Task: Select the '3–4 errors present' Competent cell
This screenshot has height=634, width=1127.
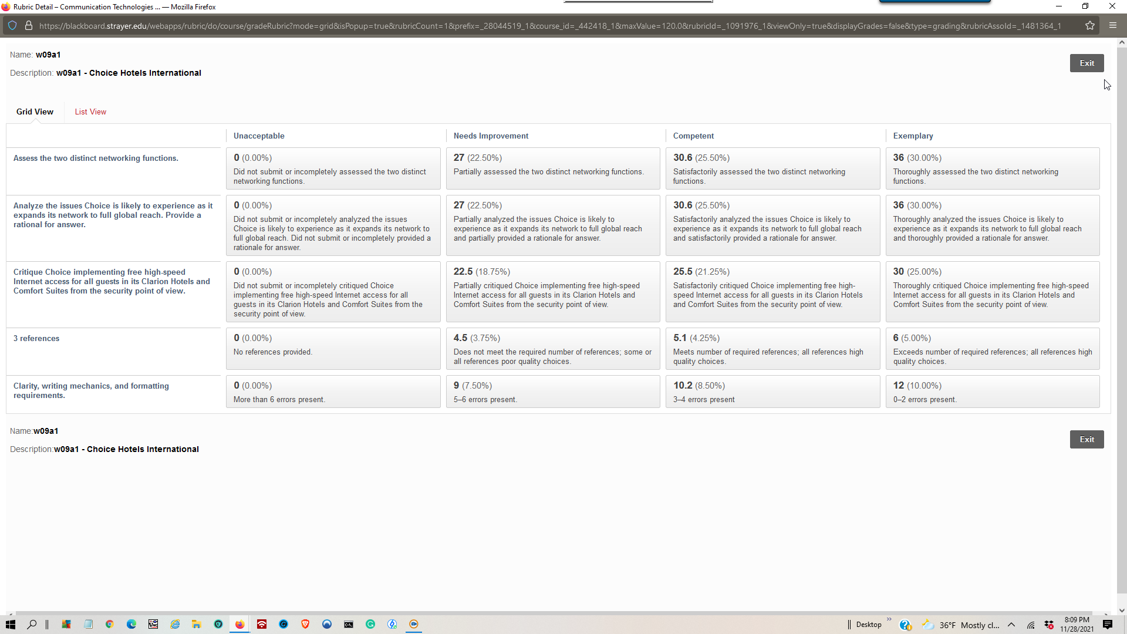Action: coord(772,392)
